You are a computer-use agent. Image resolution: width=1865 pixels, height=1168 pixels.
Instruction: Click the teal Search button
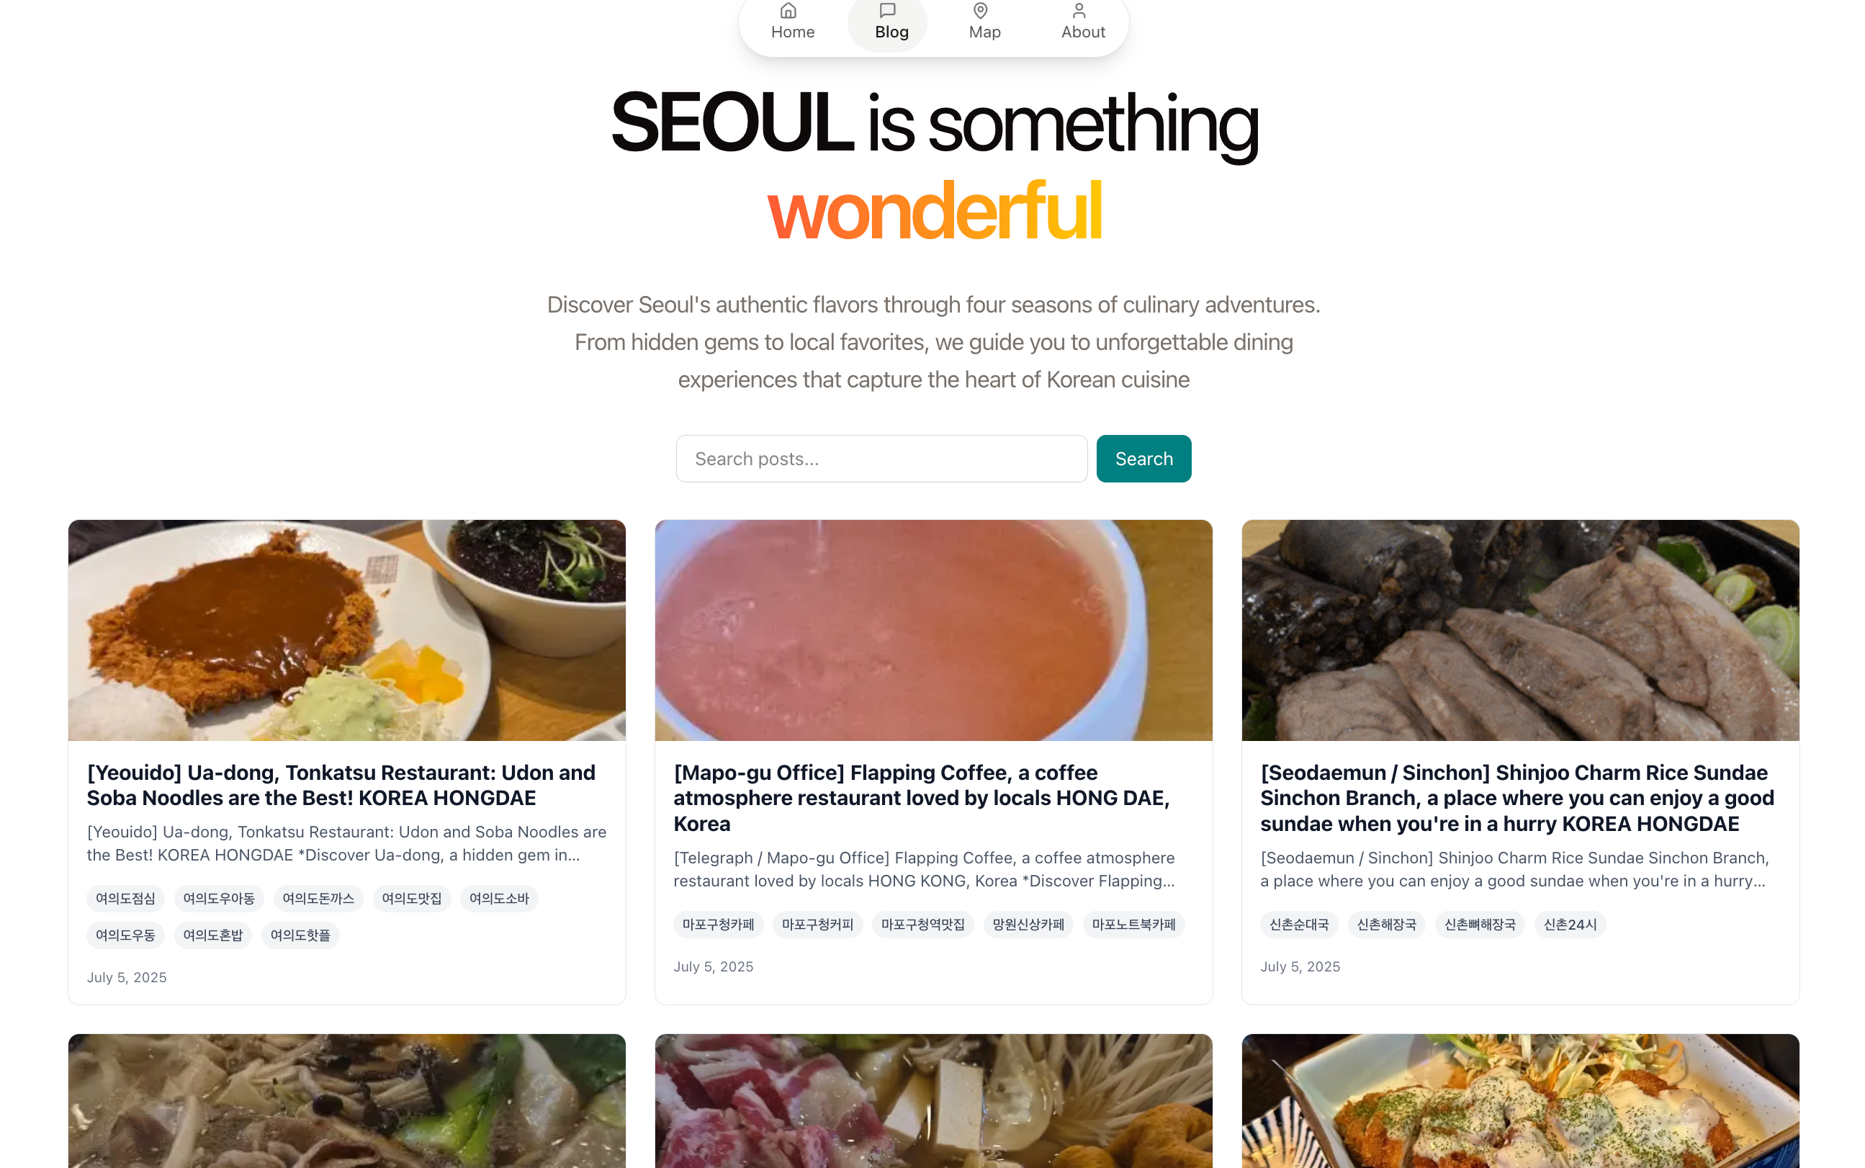1142,458
